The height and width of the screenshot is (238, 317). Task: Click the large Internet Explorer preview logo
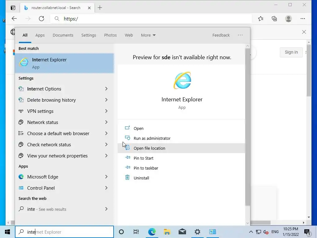[x=182, y=80]
